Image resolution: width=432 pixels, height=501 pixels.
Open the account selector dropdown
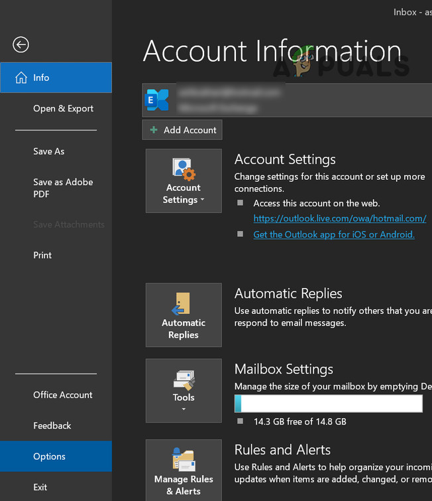tap(286, 100)
